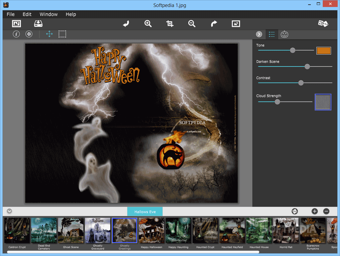
Task: Select the crop tool icon
Action: [170, 24]
